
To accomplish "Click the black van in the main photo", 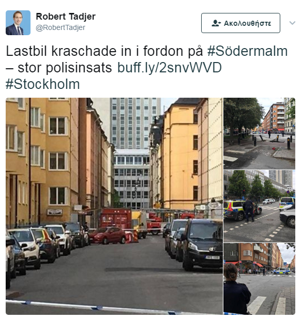I will [202, 245].
